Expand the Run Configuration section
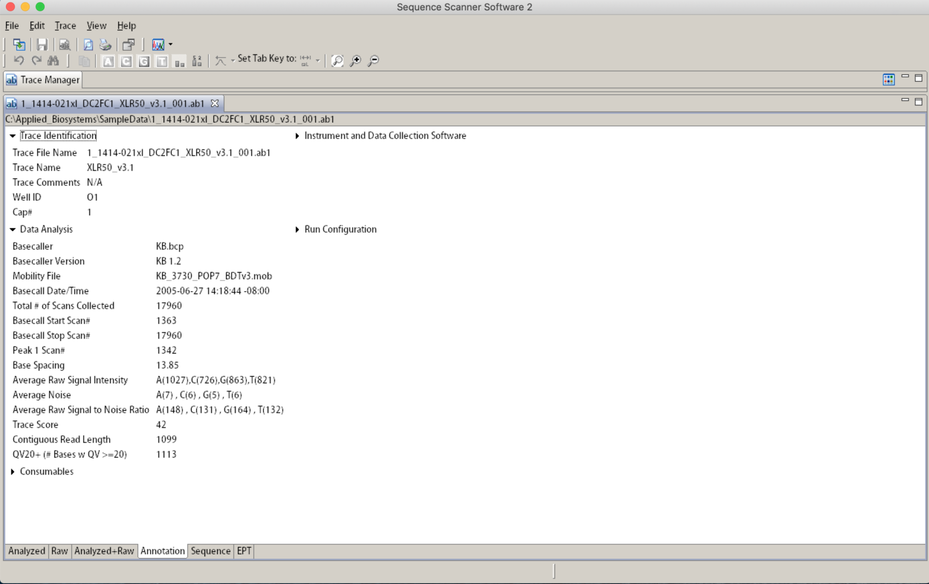The width and height of the screenshot is (929, 584). coord(298,229)
